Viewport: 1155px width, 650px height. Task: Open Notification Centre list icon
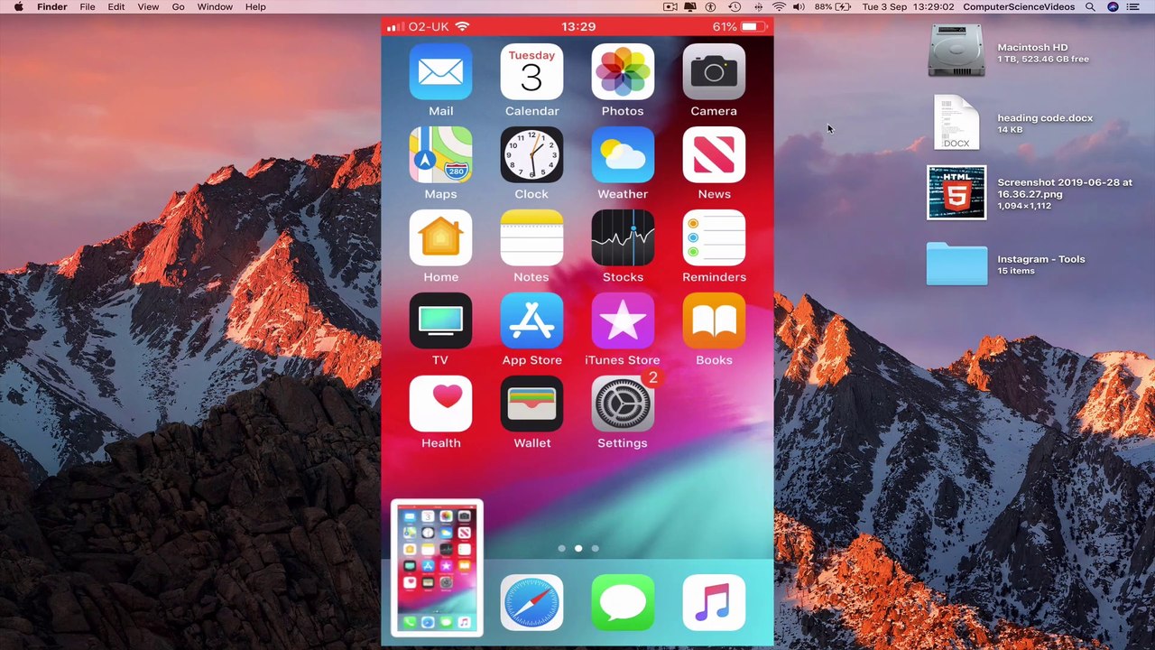pos(1133,7)
